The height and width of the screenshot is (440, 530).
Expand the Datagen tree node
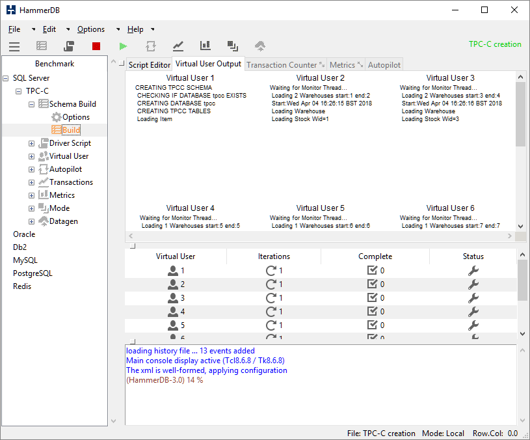pos(31,221)
